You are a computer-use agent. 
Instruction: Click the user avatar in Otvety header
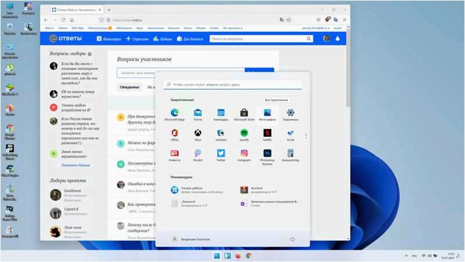(x=326, y=38)
